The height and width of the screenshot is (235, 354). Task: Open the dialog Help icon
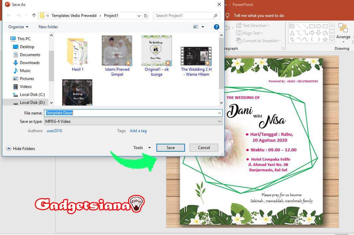click(x=216, y=27)
